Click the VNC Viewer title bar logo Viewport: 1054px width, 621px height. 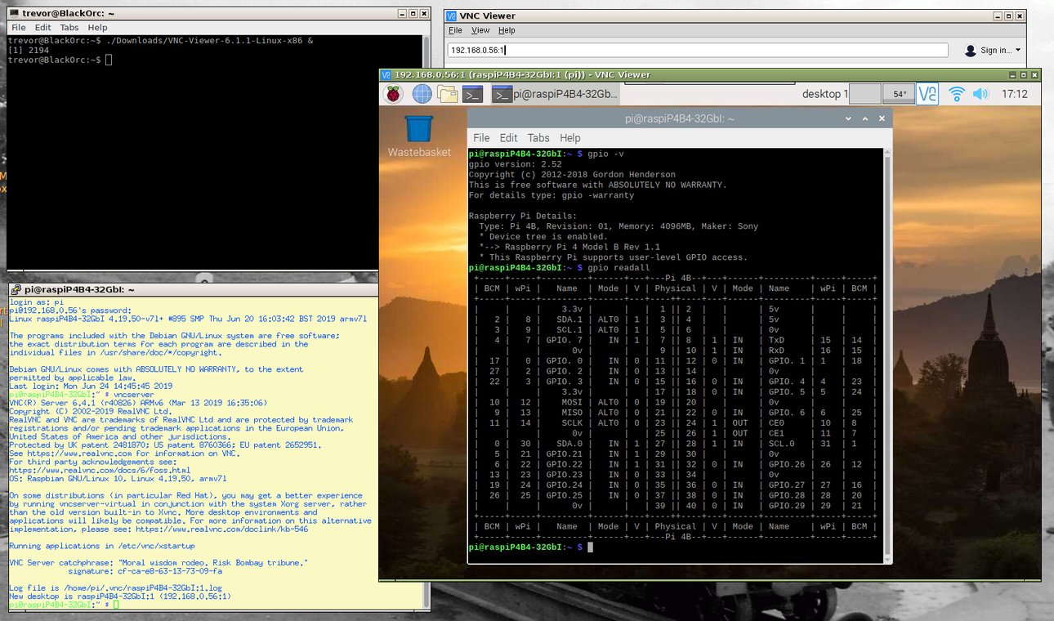(x=451, y=16)
